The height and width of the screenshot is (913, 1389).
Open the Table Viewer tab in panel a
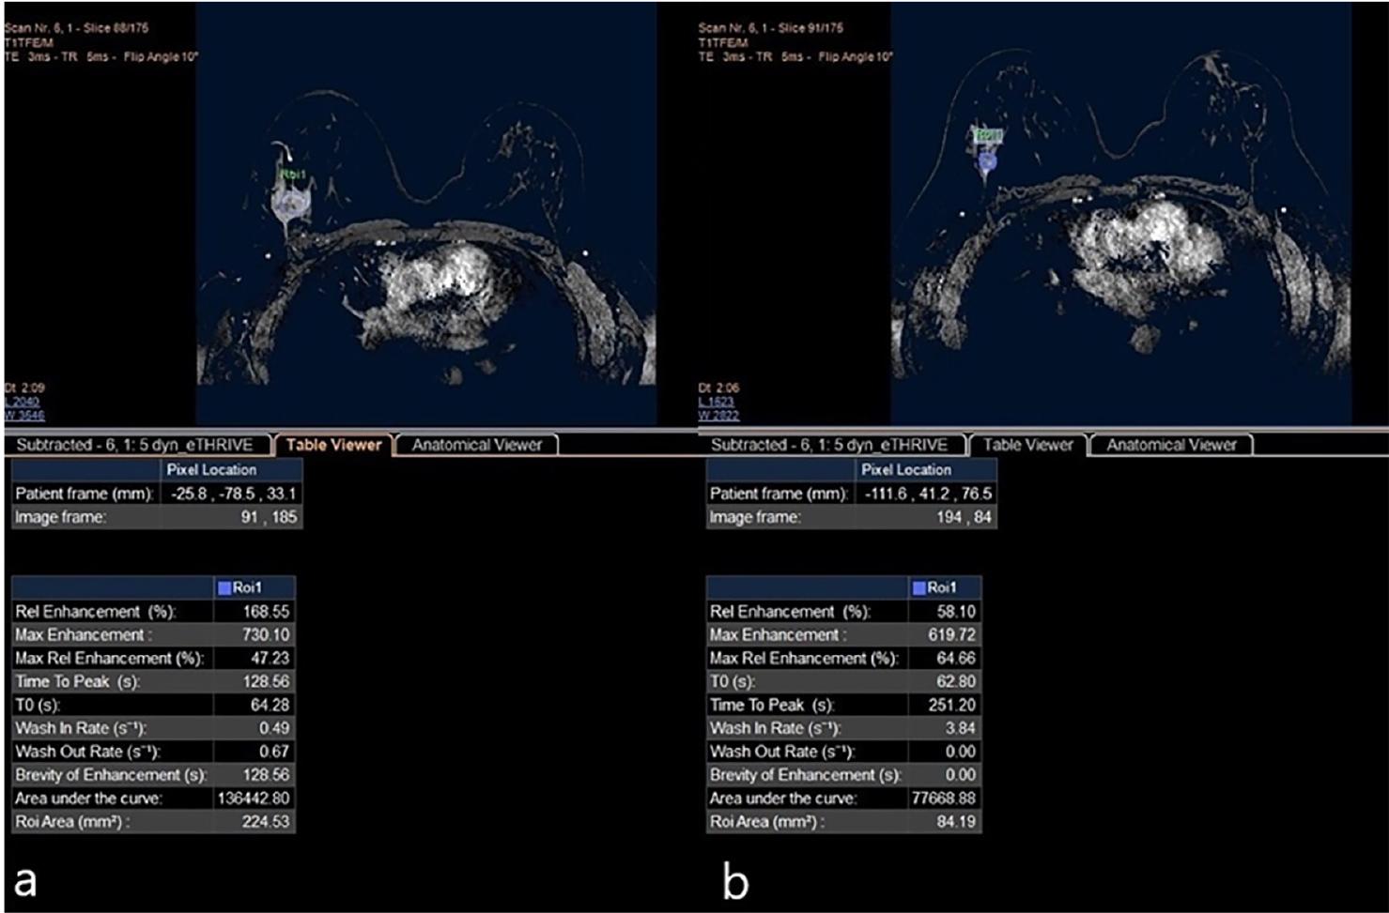[x=333, y=445]
